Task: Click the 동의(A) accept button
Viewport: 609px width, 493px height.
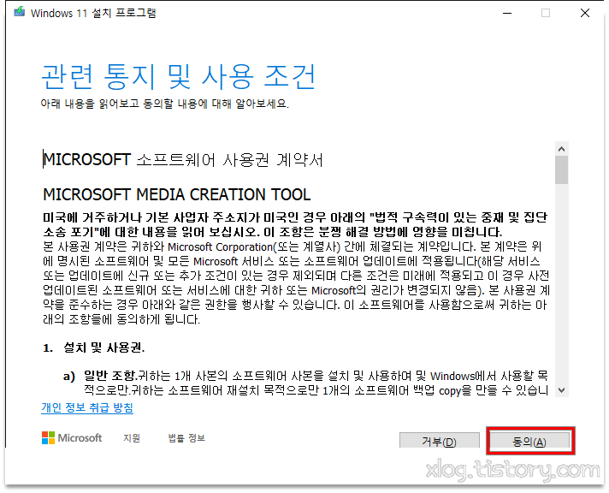Action: pyautogui.click(x=529, y=442)
